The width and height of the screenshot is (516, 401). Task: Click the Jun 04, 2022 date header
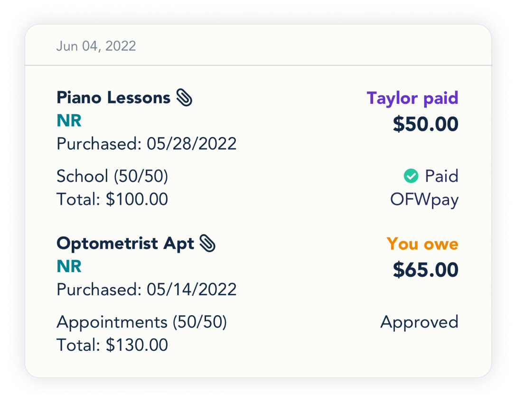tap(96, 46)
